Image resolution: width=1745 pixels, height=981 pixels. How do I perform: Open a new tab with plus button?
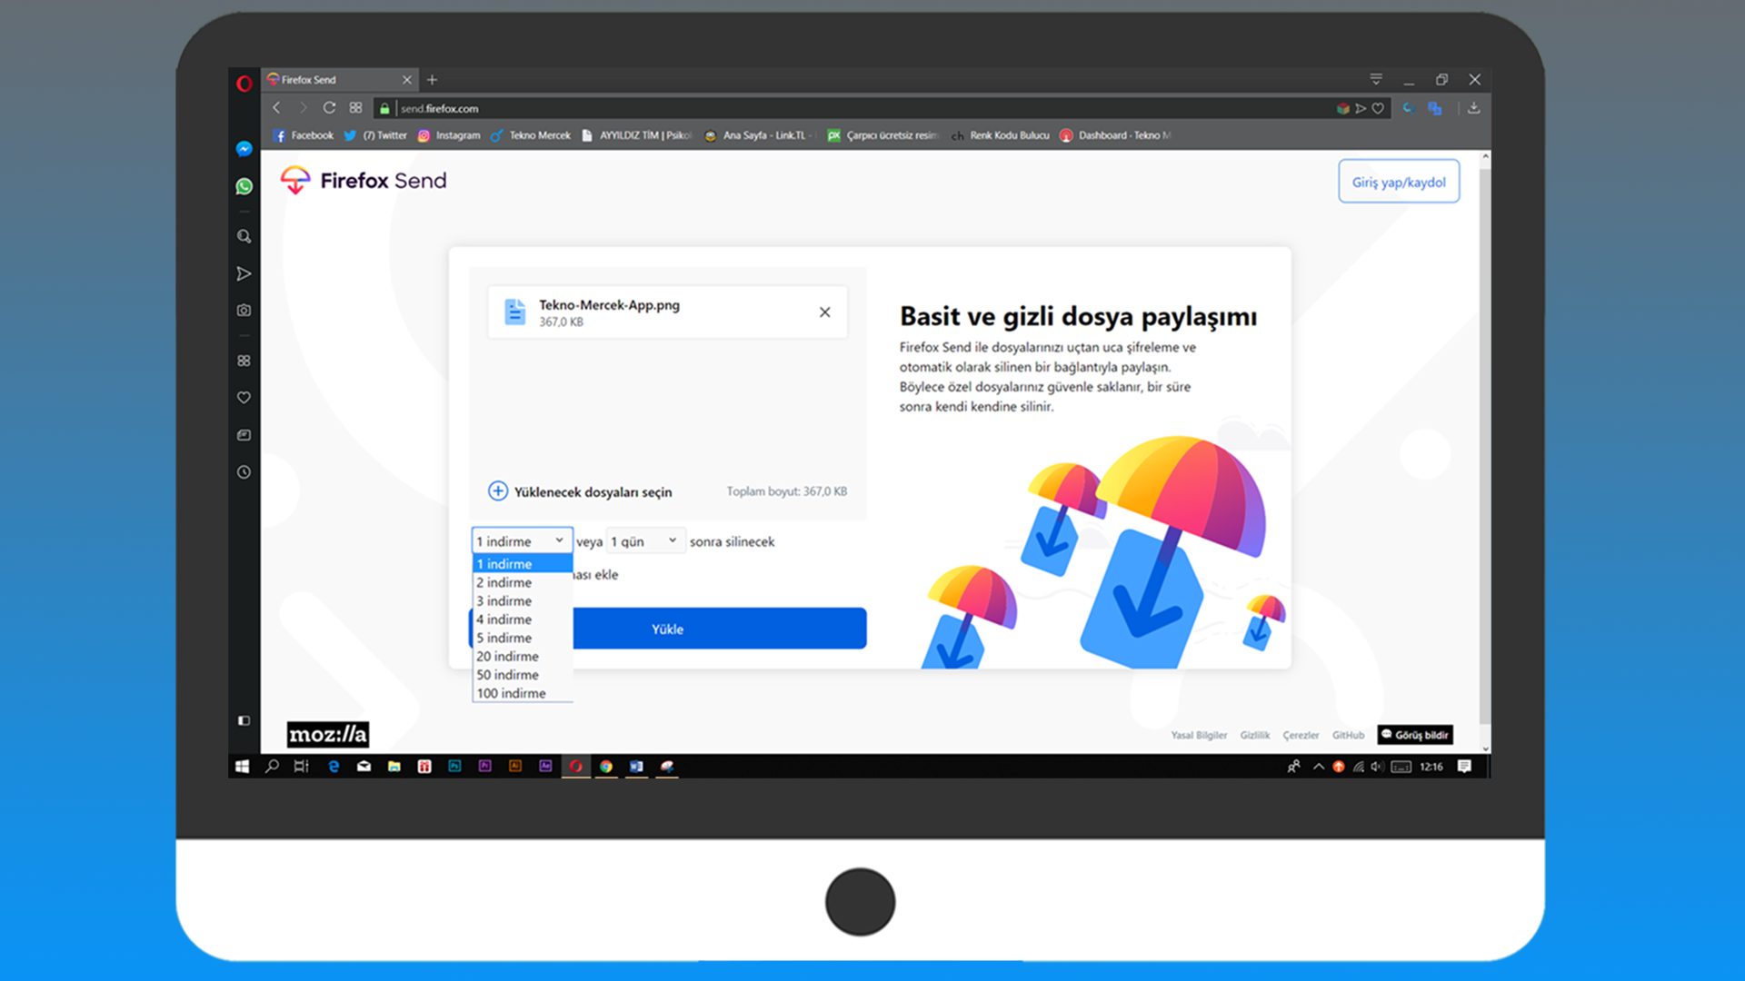[433, 80]
